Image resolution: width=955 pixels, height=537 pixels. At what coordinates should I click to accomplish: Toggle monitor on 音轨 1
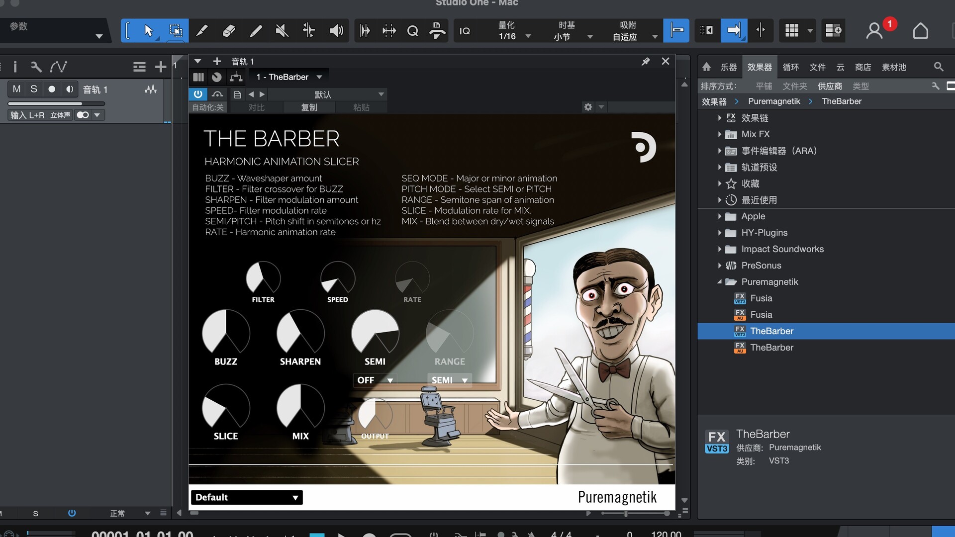pos(69,89)
